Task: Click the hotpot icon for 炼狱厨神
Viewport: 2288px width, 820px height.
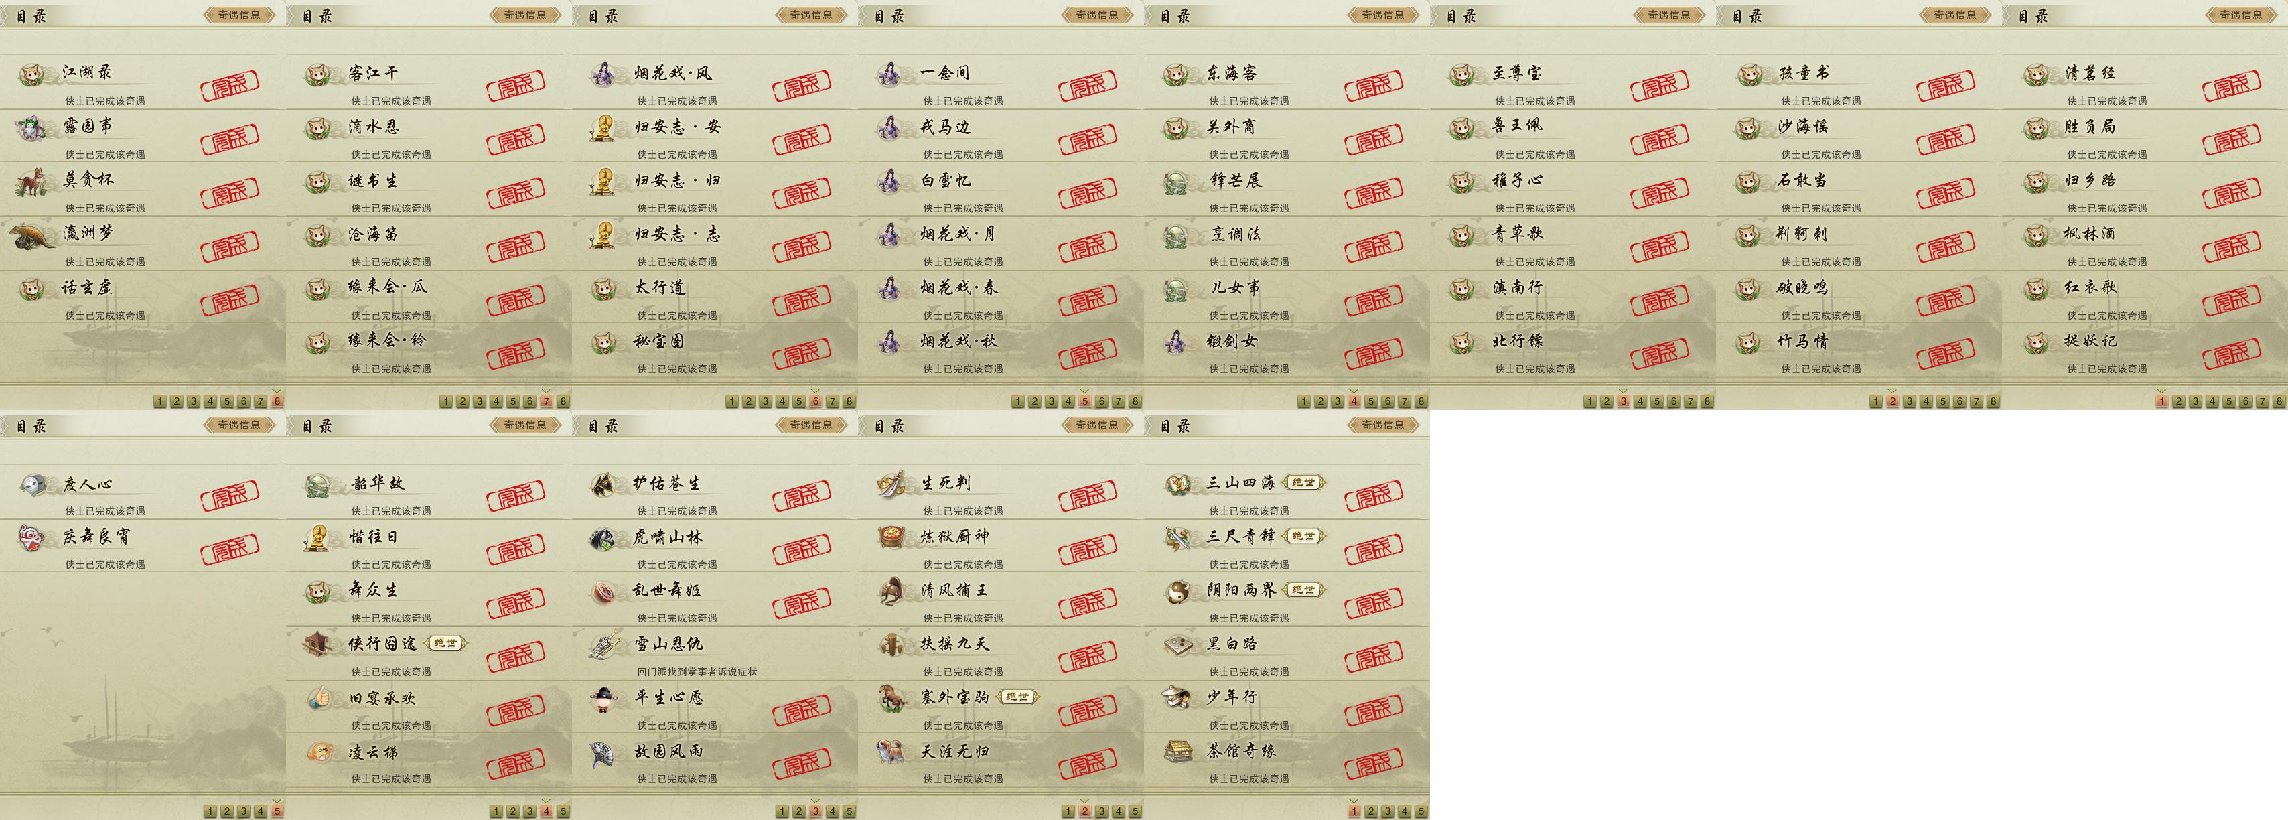Action: click(891, 537)
